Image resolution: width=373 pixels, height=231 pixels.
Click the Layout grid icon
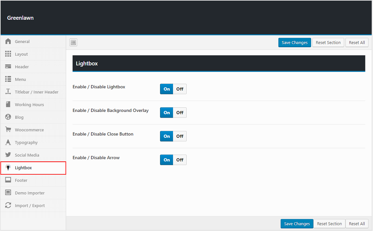pyautogui.click(x=8, y=54)
